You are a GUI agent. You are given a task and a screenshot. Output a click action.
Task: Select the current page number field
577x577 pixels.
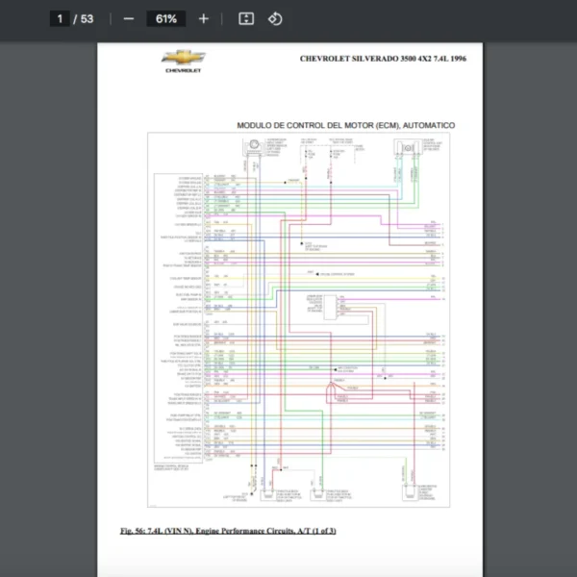[x=61, y=18]
